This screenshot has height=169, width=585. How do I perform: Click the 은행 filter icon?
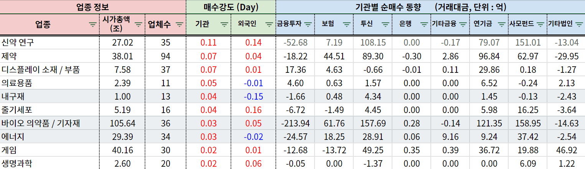tap(424, 24)
